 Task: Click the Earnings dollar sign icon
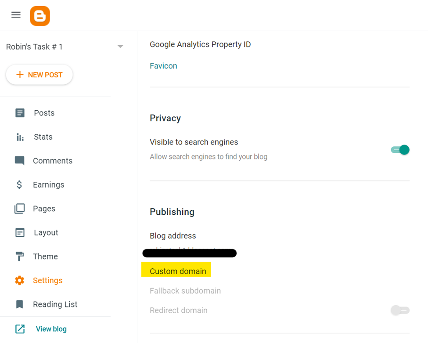[x=19, y=185]
